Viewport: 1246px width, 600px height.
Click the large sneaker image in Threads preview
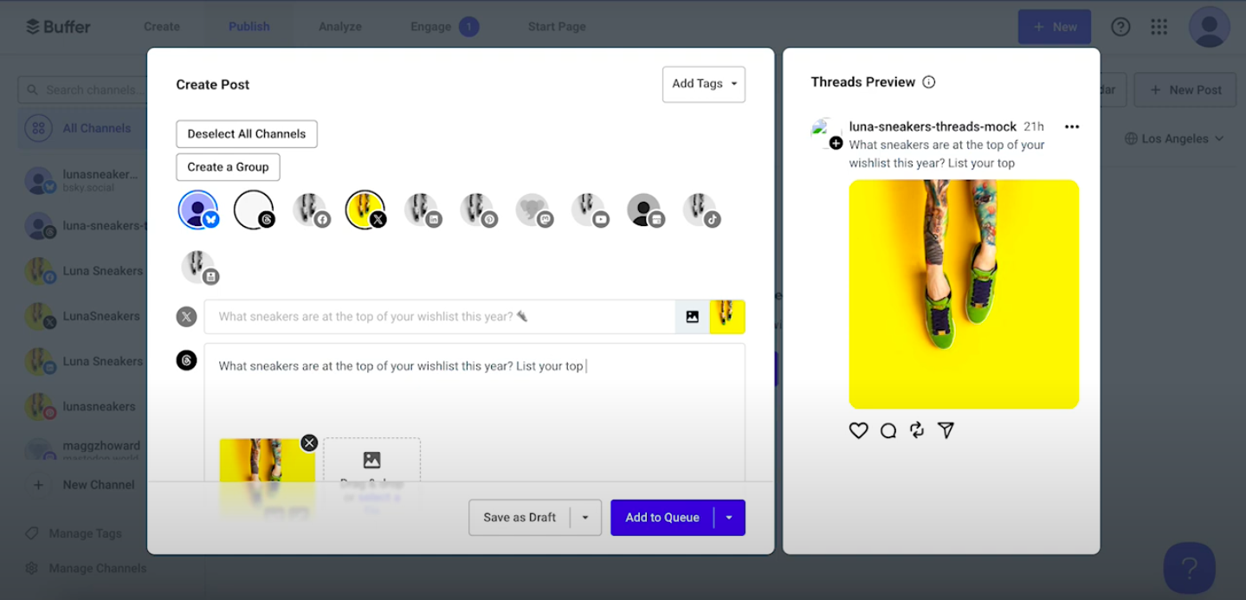(964, 294)
